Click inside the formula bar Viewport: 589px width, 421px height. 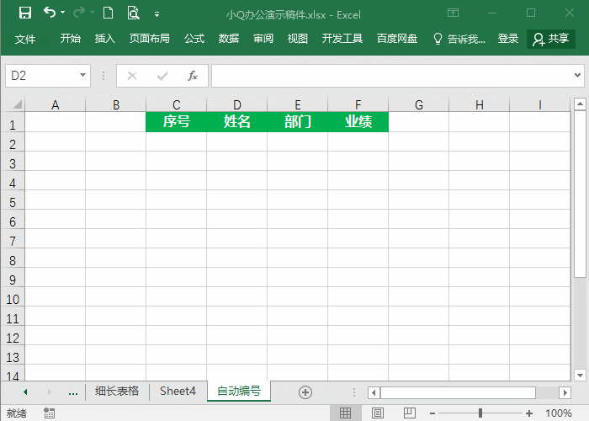pos(392,76)
